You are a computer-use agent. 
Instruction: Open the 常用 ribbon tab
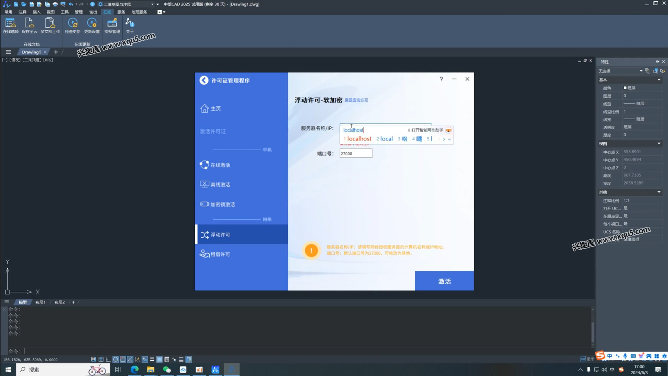pos(8,12)
